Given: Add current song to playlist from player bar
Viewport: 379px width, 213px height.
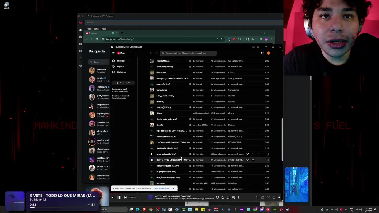Looking at the screenshot, I should [233, 197].
